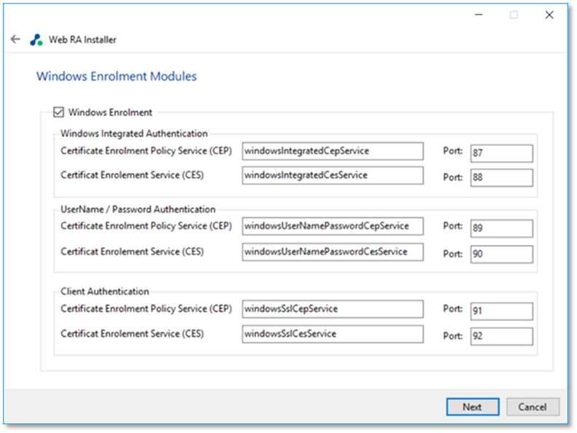The image size is (577, 433).
Task: Focus the windowsUserNamePasswordCesService text box
Action: coord(333,252)
